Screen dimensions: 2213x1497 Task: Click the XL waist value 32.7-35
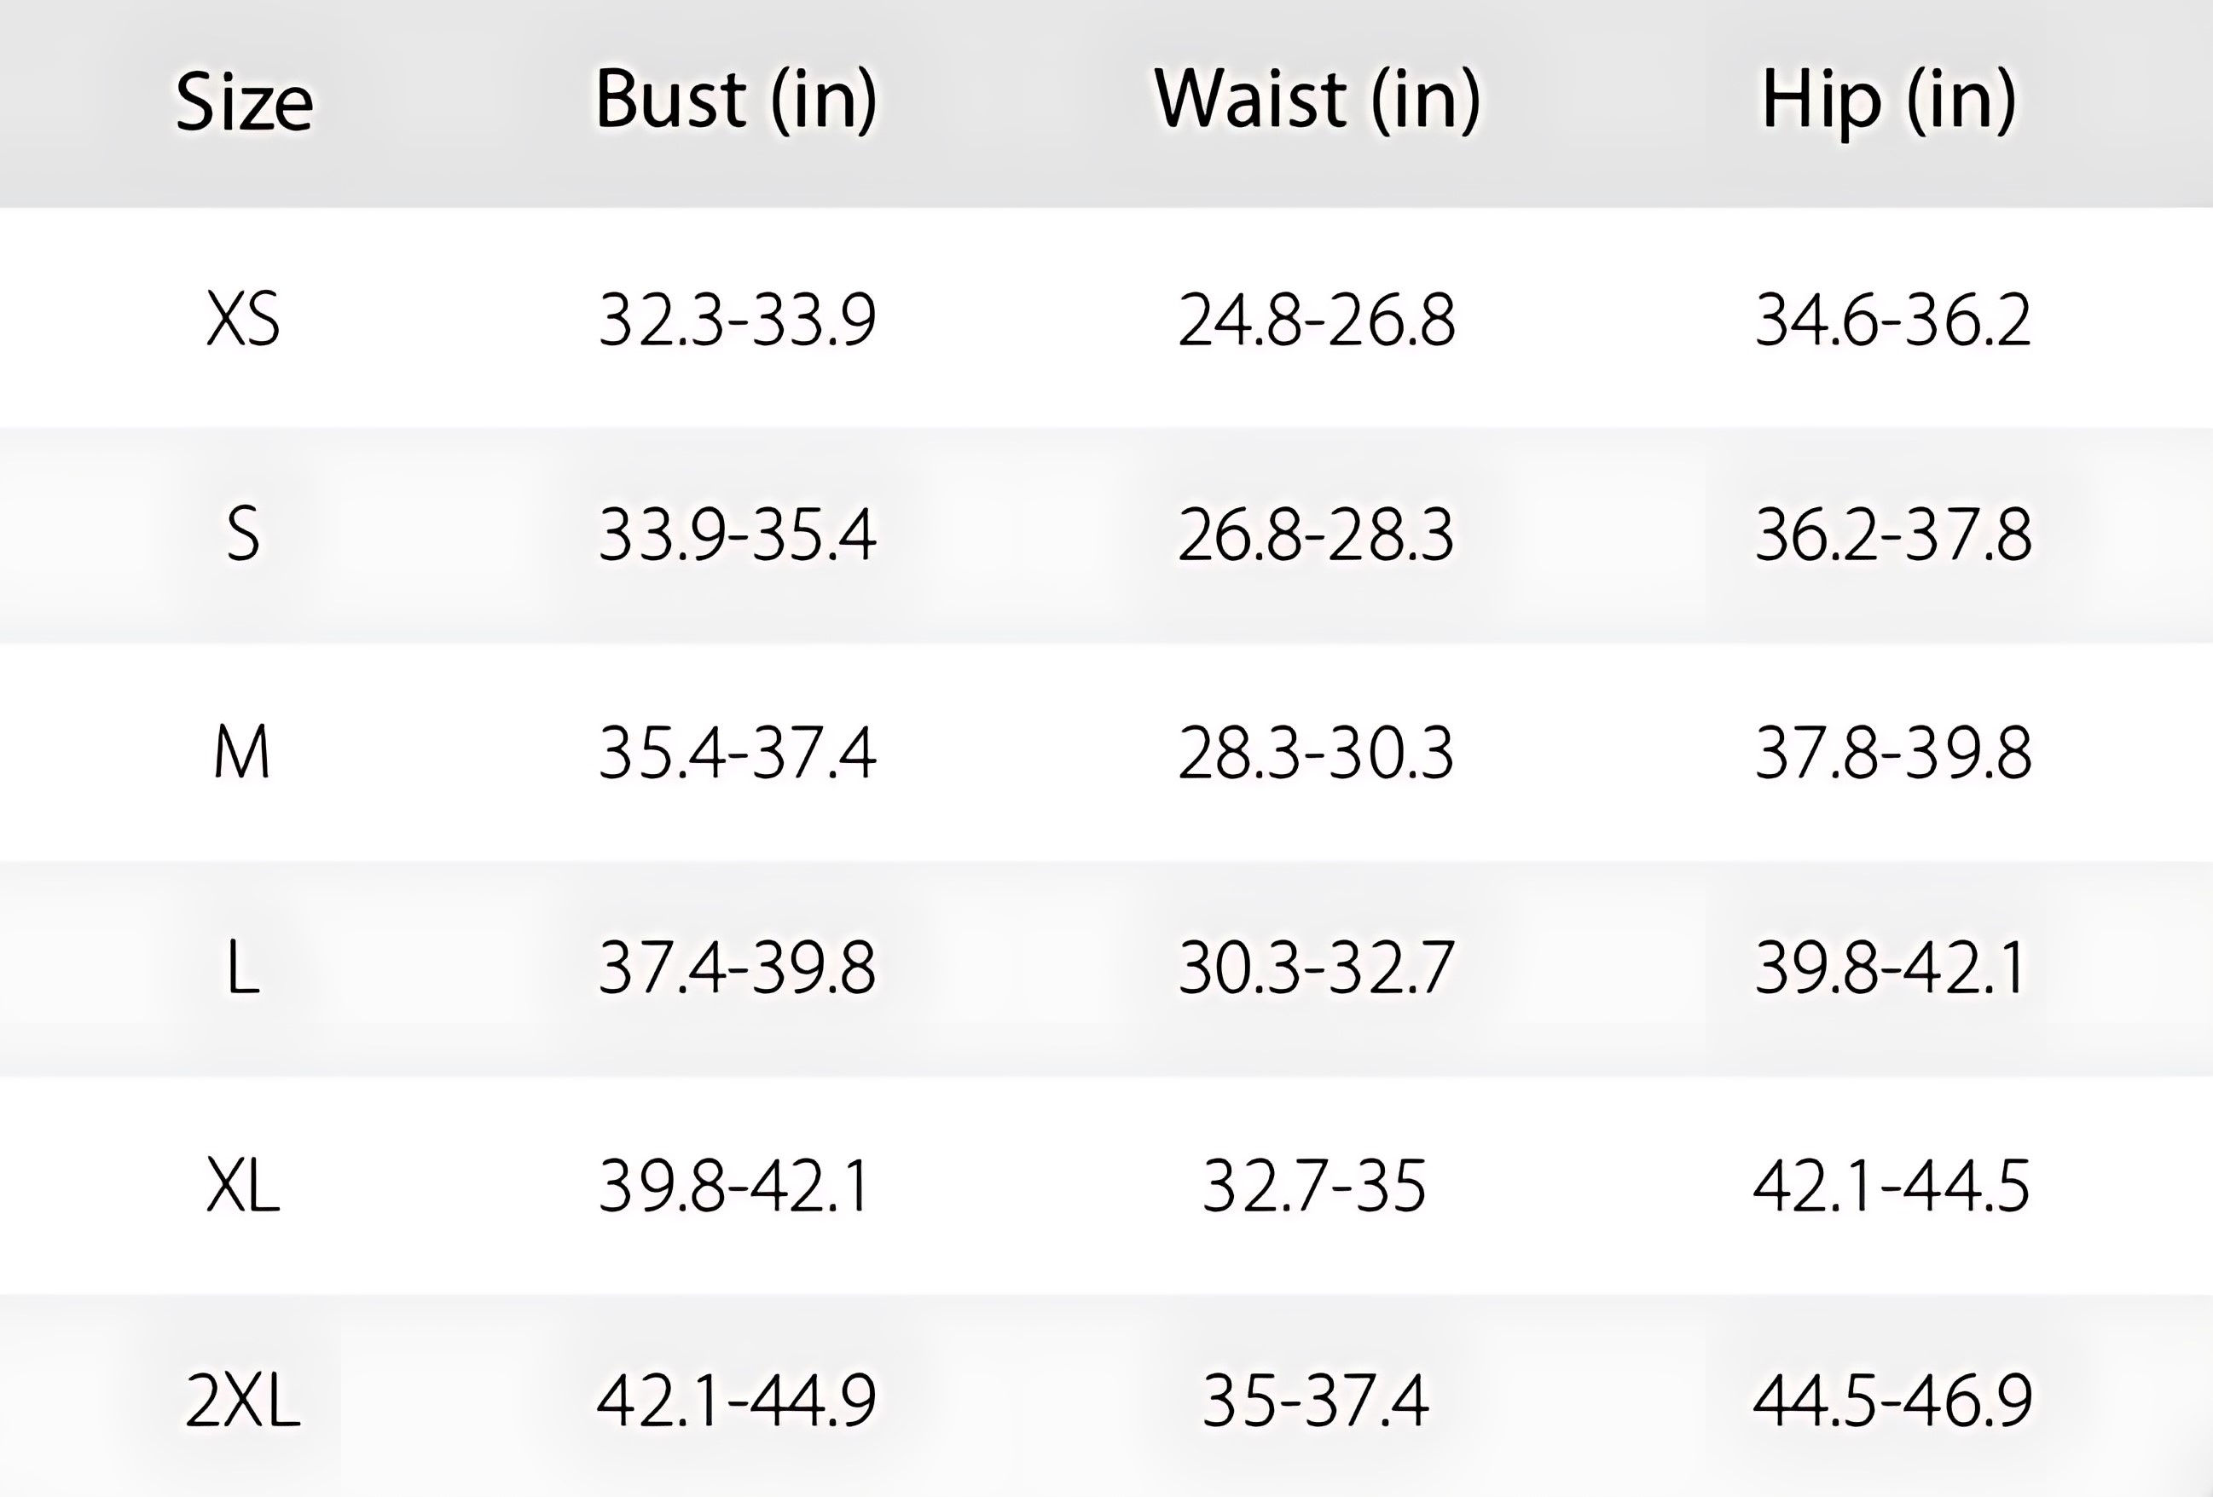[1314, 1187]
